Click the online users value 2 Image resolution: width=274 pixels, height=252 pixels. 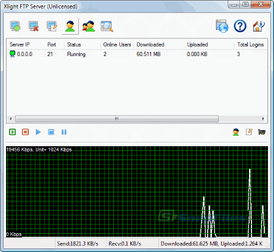[x=105, y=54]
